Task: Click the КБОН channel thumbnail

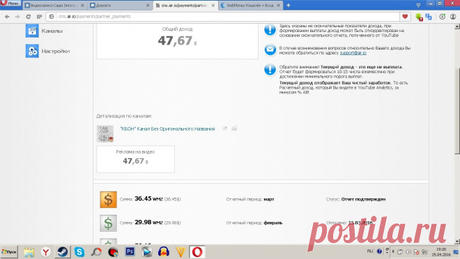Action: [x=105, y=134]
